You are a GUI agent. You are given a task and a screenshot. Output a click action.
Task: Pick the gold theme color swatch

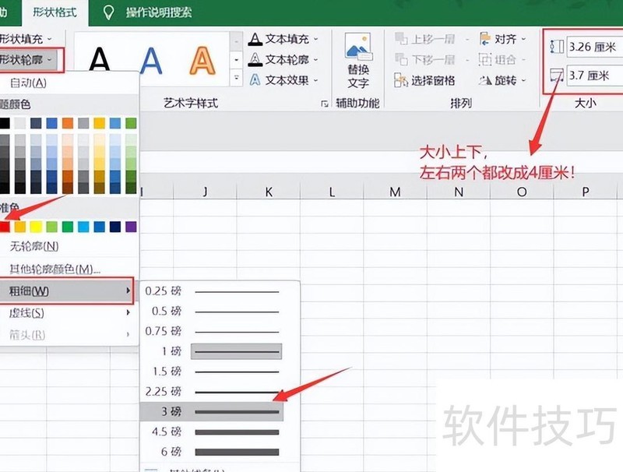pos(100,123)
